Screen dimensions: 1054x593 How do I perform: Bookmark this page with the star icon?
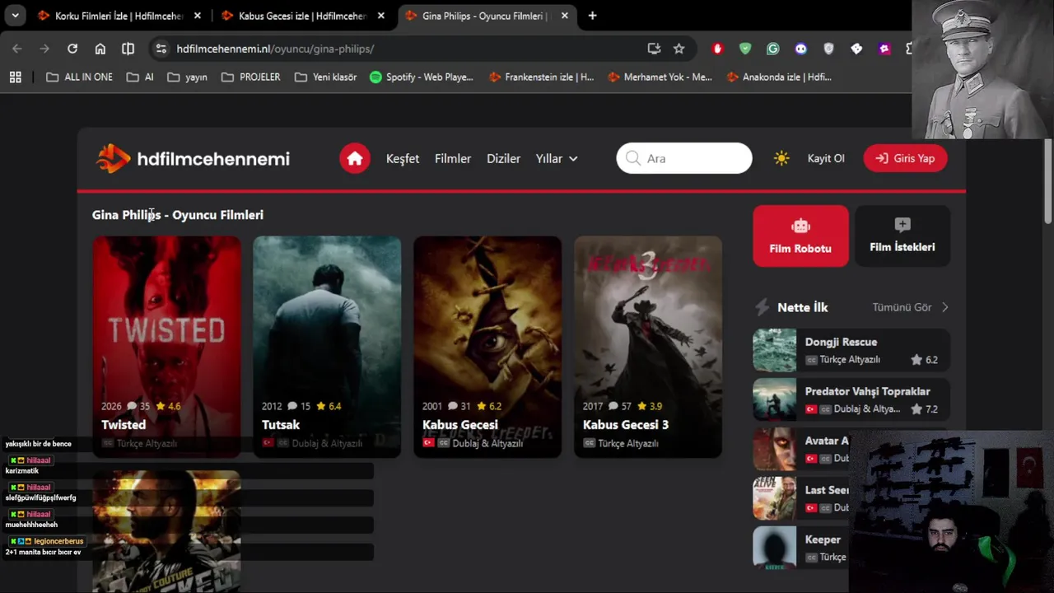click(679, 49)
